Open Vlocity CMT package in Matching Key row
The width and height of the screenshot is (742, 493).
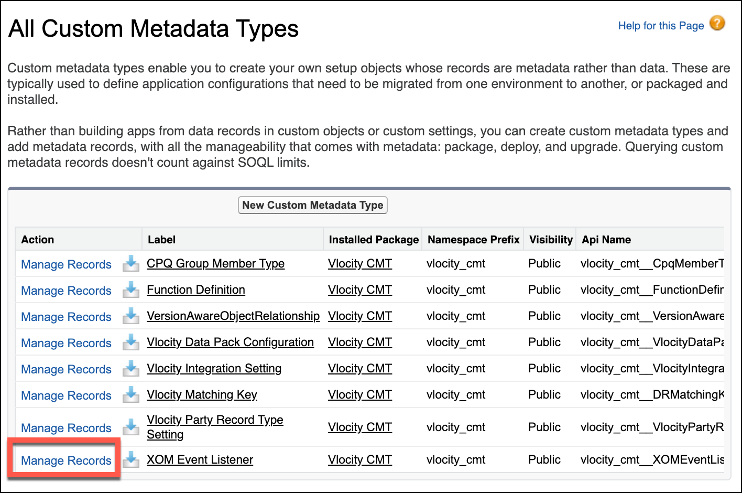pyautogui.click(x=360, y=394)
